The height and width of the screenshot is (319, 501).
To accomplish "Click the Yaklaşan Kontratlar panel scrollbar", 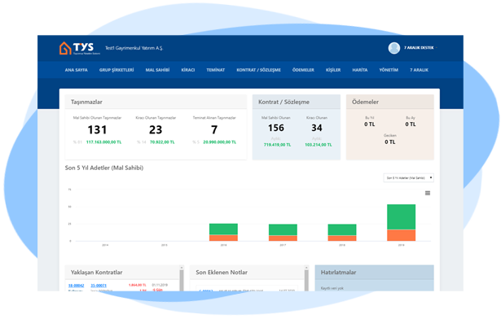I will pos(182,278).
